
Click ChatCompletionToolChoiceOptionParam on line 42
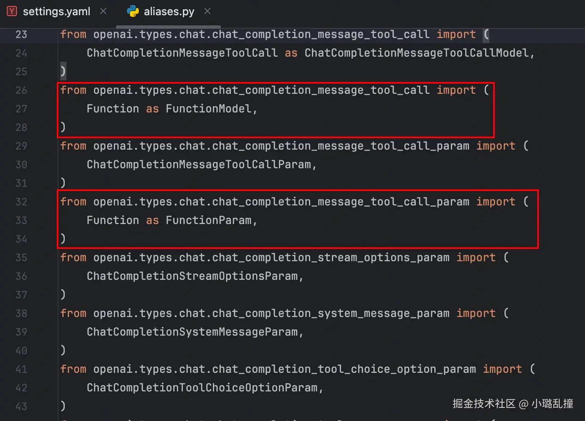pos(202,388)
